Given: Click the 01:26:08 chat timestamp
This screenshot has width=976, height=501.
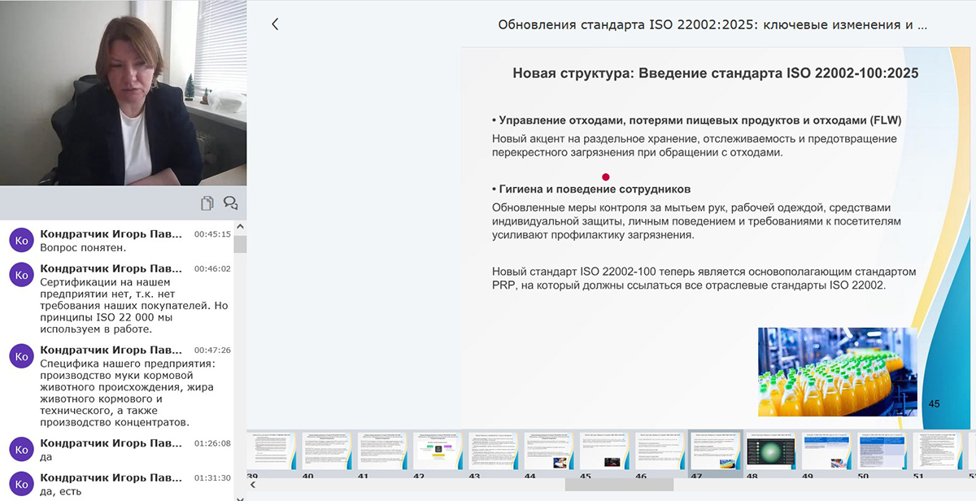Looking at the screenshot, I should pyautogui.click(x=212, y=444).
